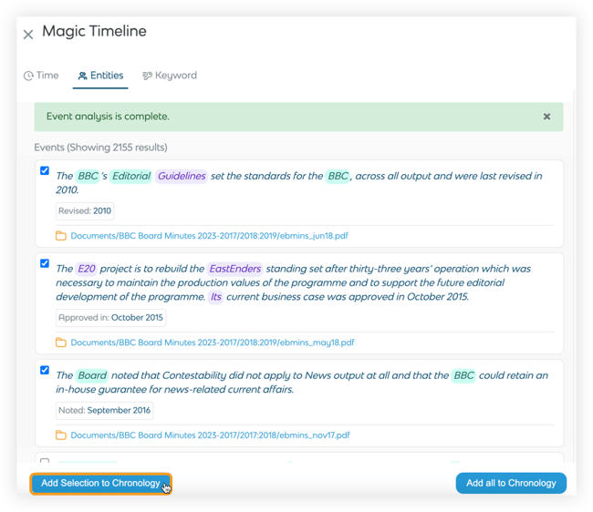Open ebmins_may18.pdf document link
Screen dimensions: 593x512
[x=213, y=343]
